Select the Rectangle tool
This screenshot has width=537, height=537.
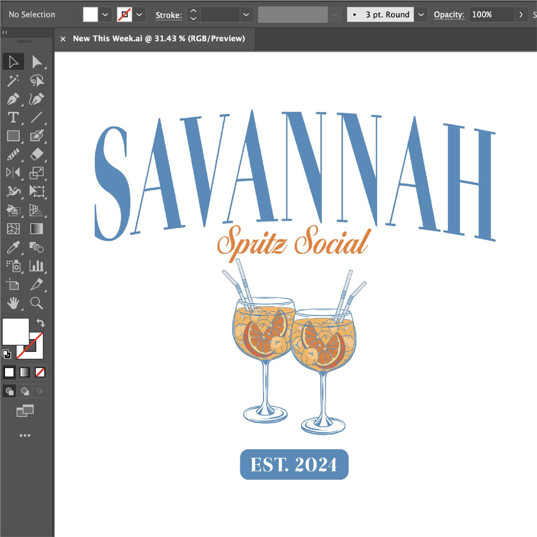point(13,136)
